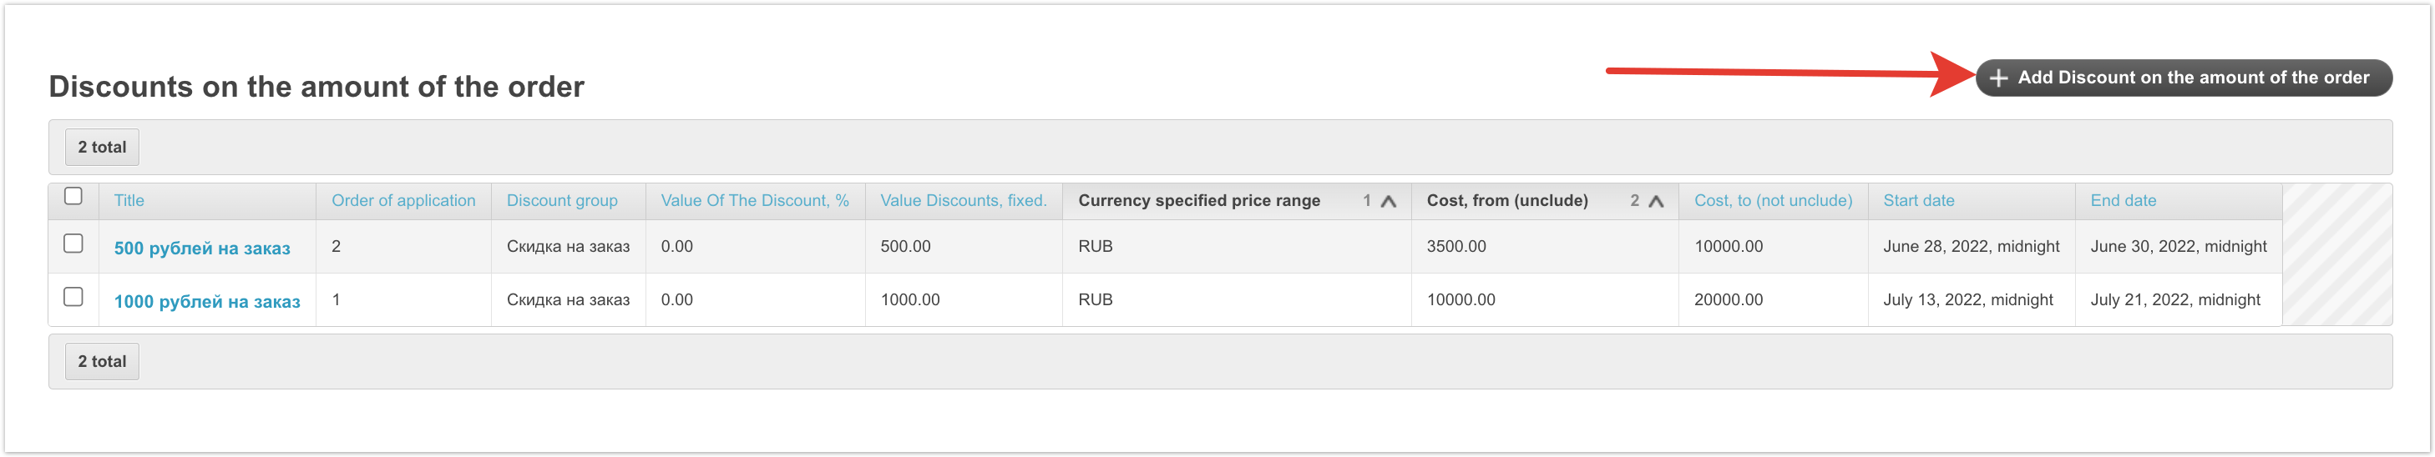Sort by Value Discounts, fixed. column

click(963, 200)
